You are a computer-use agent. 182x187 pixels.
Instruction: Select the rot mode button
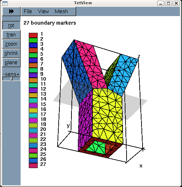click(x=11, y=25)
